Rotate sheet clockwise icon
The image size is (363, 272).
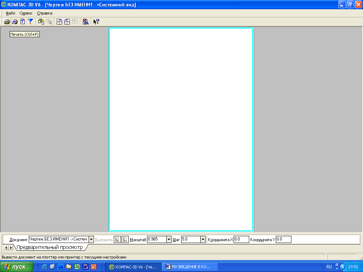tap(67, 22)
